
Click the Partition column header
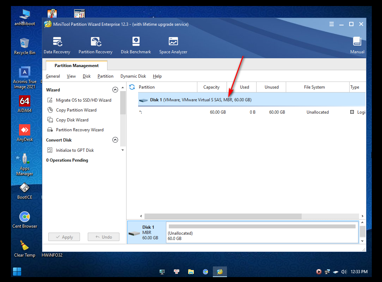(x=167, y=87)
